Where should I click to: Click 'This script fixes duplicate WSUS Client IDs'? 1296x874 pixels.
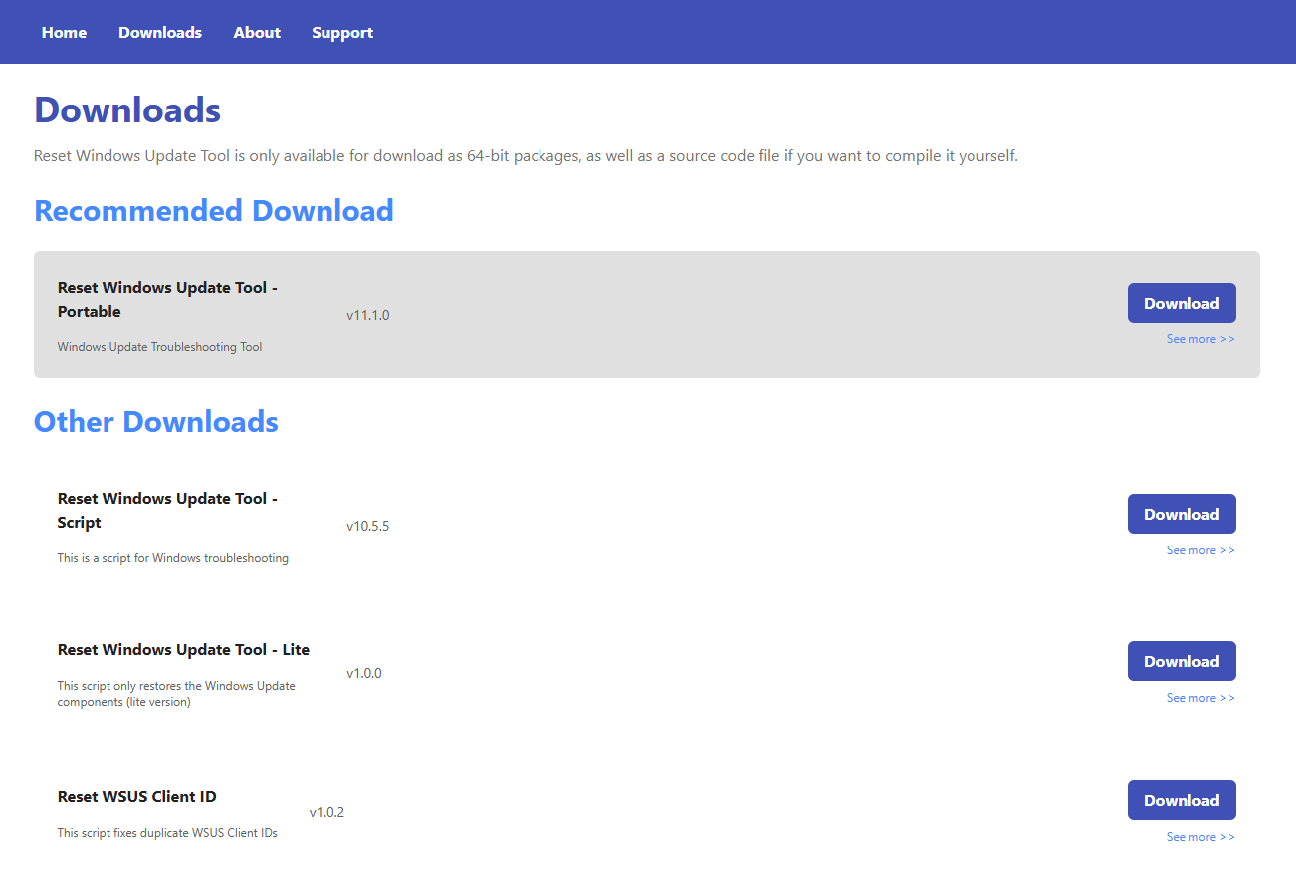click(x=167, y=833)
